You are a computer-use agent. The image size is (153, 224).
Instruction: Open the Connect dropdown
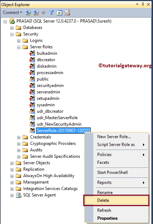tap(13, 13)
